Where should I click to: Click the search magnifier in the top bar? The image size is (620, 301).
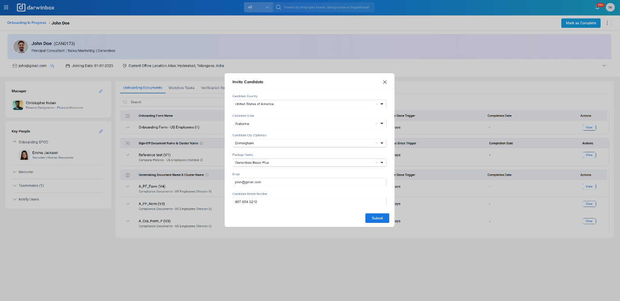[278, 8]
